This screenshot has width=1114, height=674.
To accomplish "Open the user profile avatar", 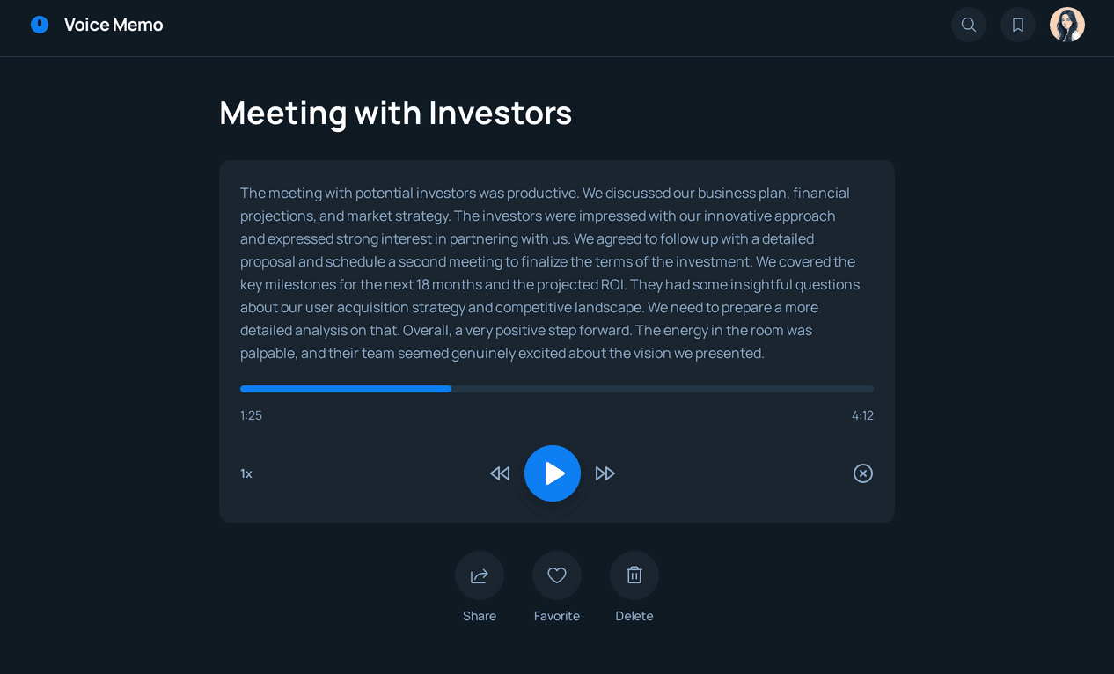I will pyautogui.click(x=1067, y=25).
